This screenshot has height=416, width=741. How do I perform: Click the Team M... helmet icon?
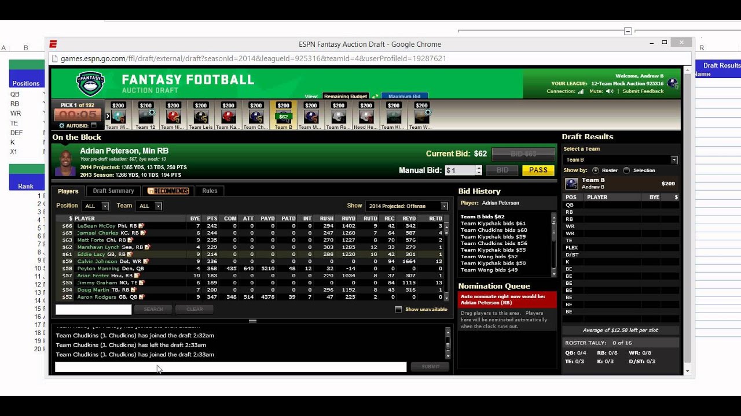coord(311,116)
